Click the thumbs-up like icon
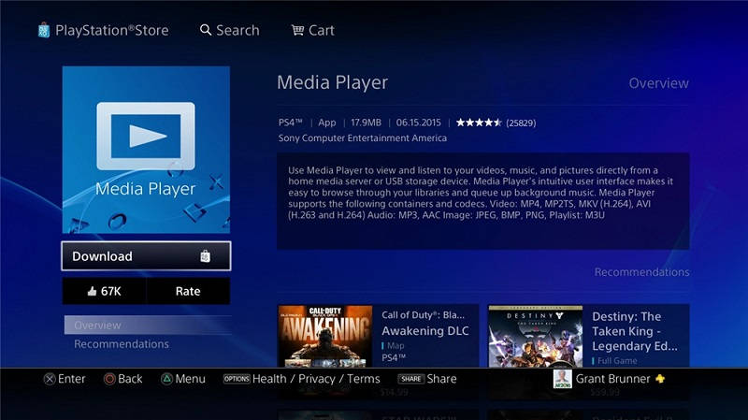Viewport: 748px width, 420px height. click(92, 291)
